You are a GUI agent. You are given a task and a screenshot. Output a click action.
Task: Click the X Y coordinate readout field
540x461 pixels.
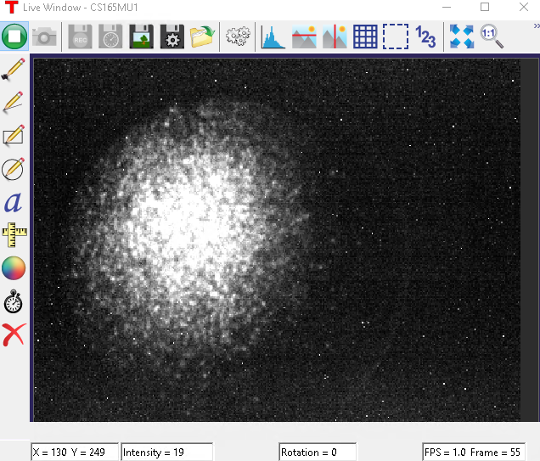click(75, 452)
